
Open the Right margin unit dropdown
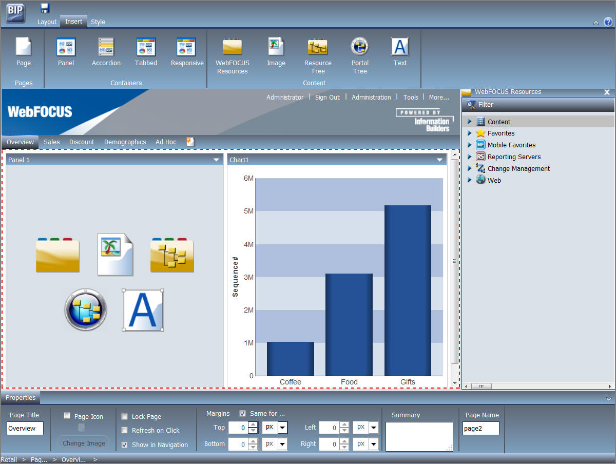tap(374, 444)
